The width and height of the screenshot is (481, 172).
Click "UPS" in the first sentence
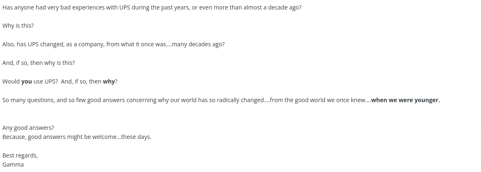click(x=125, y=7)
